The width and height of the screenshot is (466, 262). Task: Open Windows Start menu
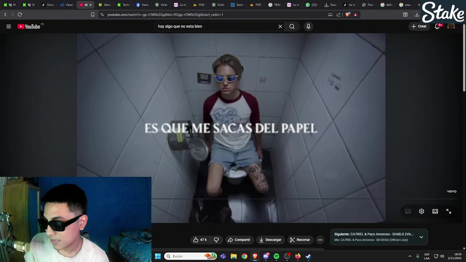tap(158, 256)
